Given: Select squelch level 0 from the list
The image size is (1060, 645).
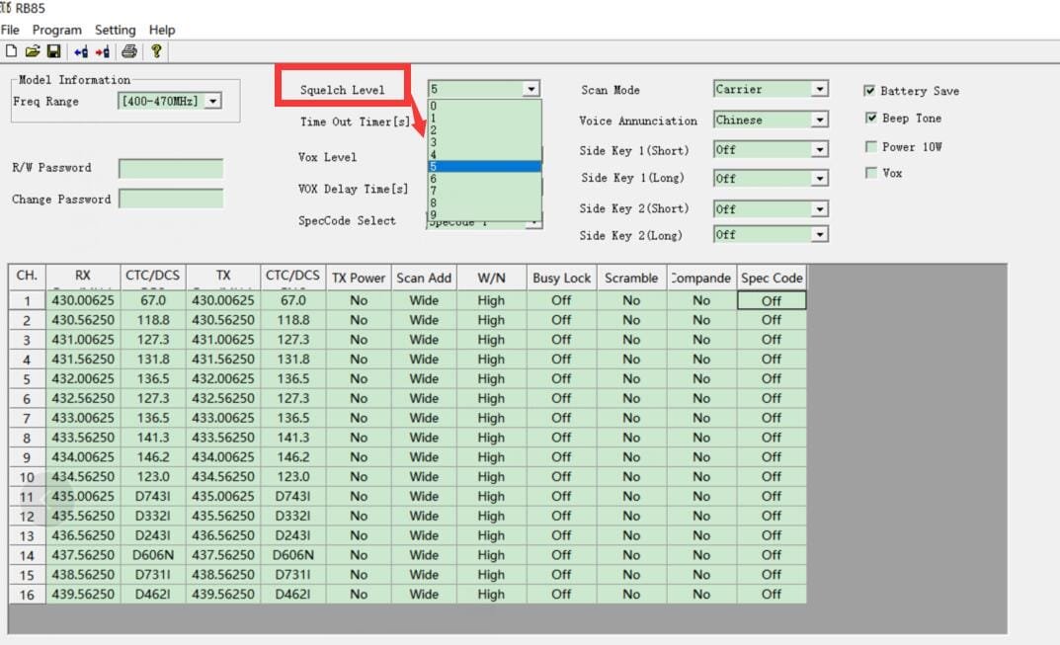Looking at the screenshot, I should [485, 106].
